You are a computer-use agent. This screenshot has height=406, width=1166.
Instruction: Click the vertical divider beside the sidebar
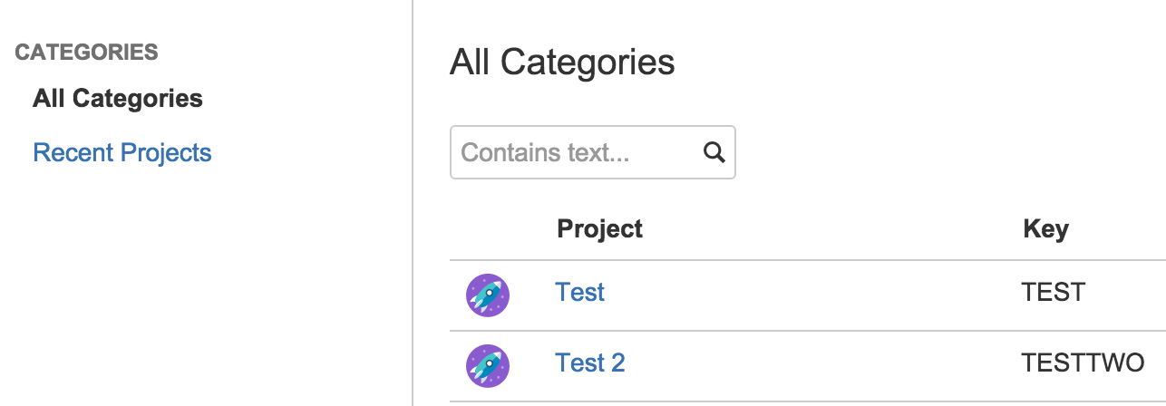[413, 203]
